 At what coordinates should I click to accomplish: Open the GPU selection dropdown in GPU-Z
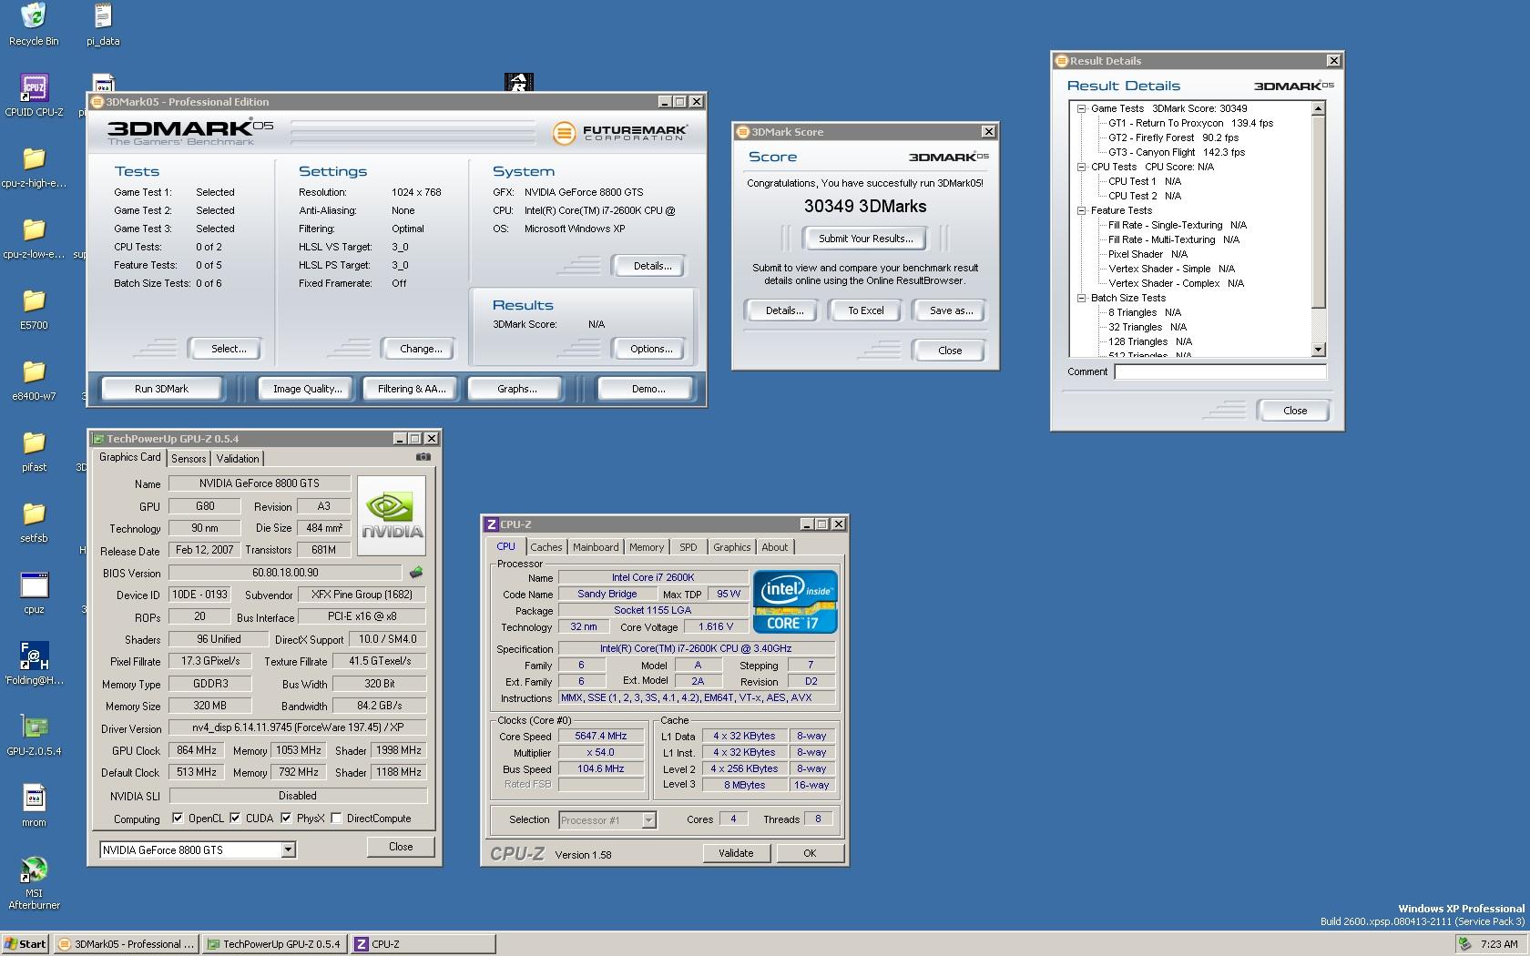pyautogui.click(x=288, y=849)
